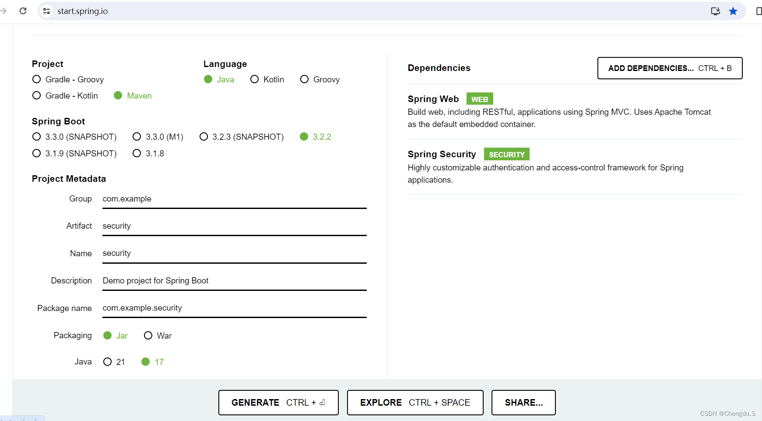Click the install app icon in address bar

(716, 11)
